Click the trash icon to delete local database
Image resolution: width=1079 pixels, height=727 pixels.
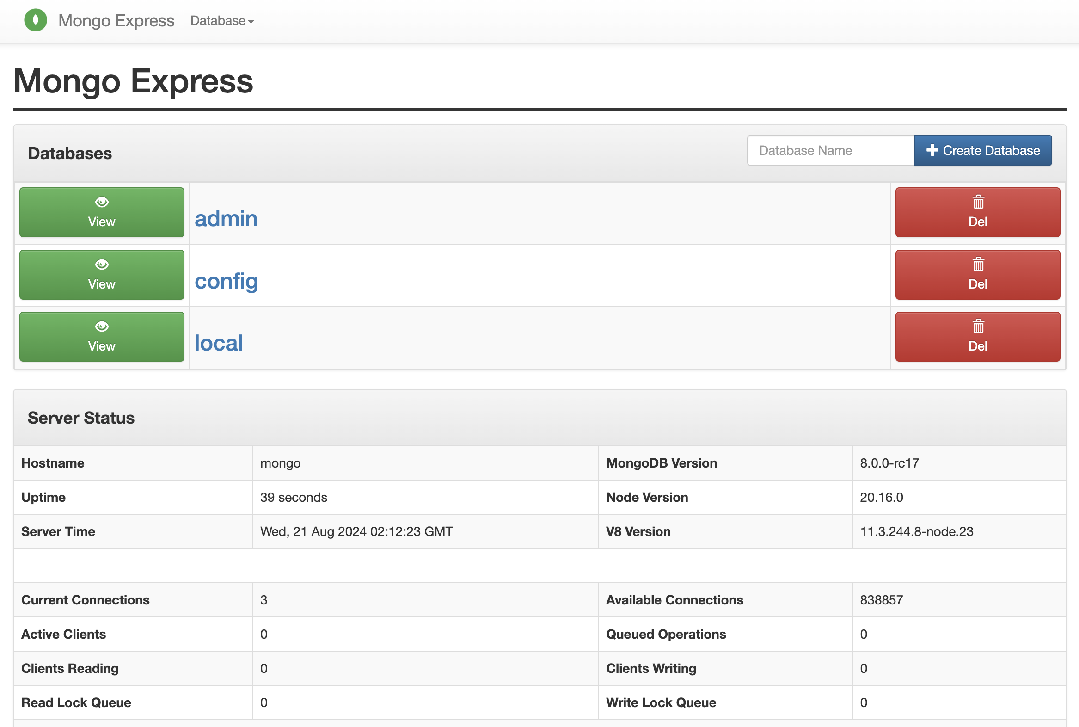click(978, 327)
